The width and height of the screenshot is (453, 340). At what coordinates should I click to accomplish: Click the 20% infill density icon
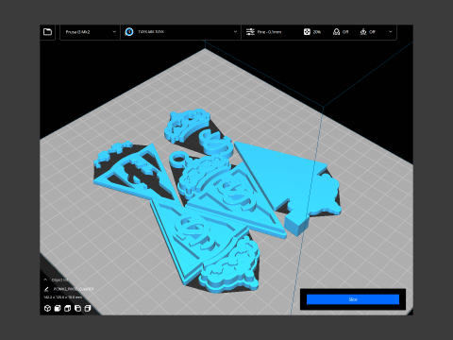[307, 32]
